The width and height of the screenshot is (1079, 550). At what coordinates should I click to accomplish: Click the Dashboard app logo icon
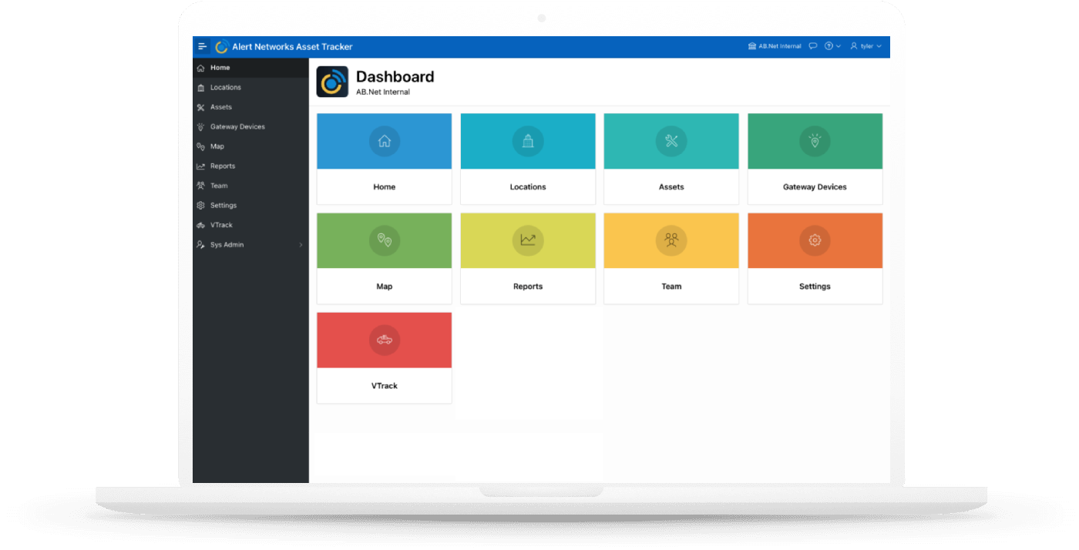point(332,82)
